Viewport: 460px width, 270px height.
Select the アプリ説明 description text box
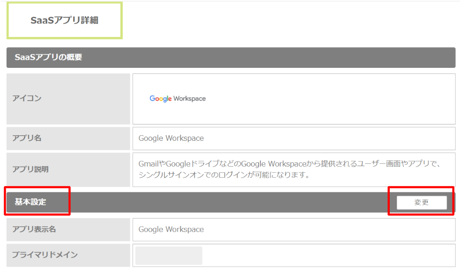point(294,169)
